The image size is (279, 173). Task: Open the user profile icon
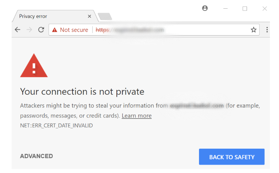pyautogui.click(x=205, y=8)
